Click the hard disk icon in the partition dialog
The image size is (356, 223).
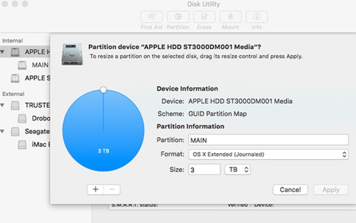click(72, 54)
